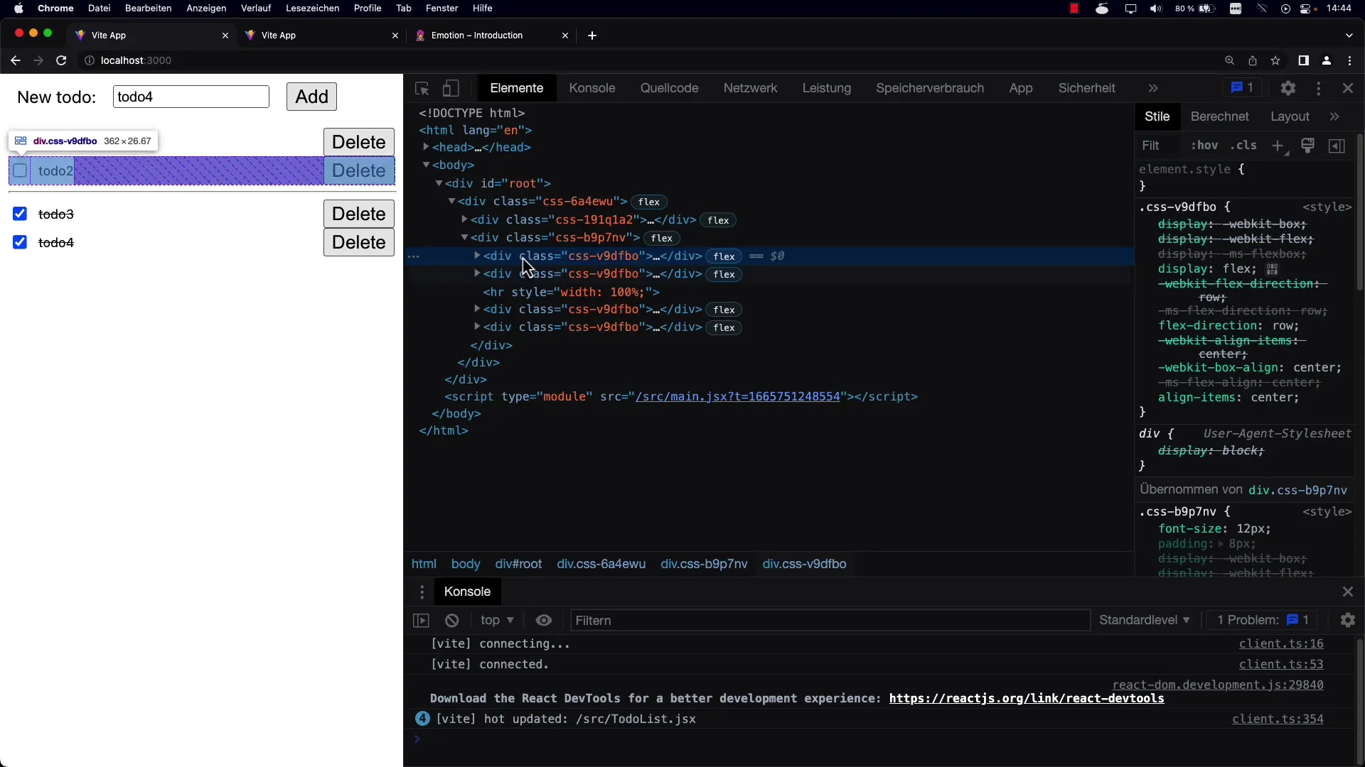Click the Settings gear icon in DevTools
The width and height of the screenshot is (1365, 767).
point(1288,88)
